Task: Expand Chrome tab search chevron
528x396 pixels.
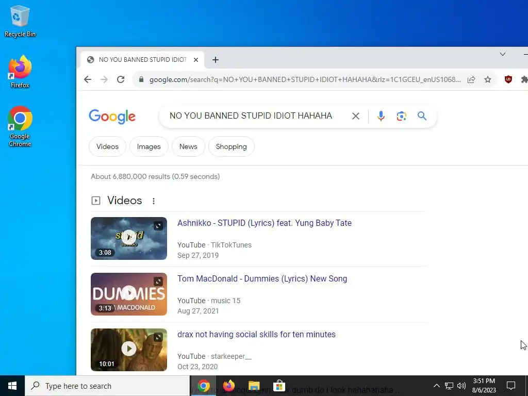Action: [502, 54]
